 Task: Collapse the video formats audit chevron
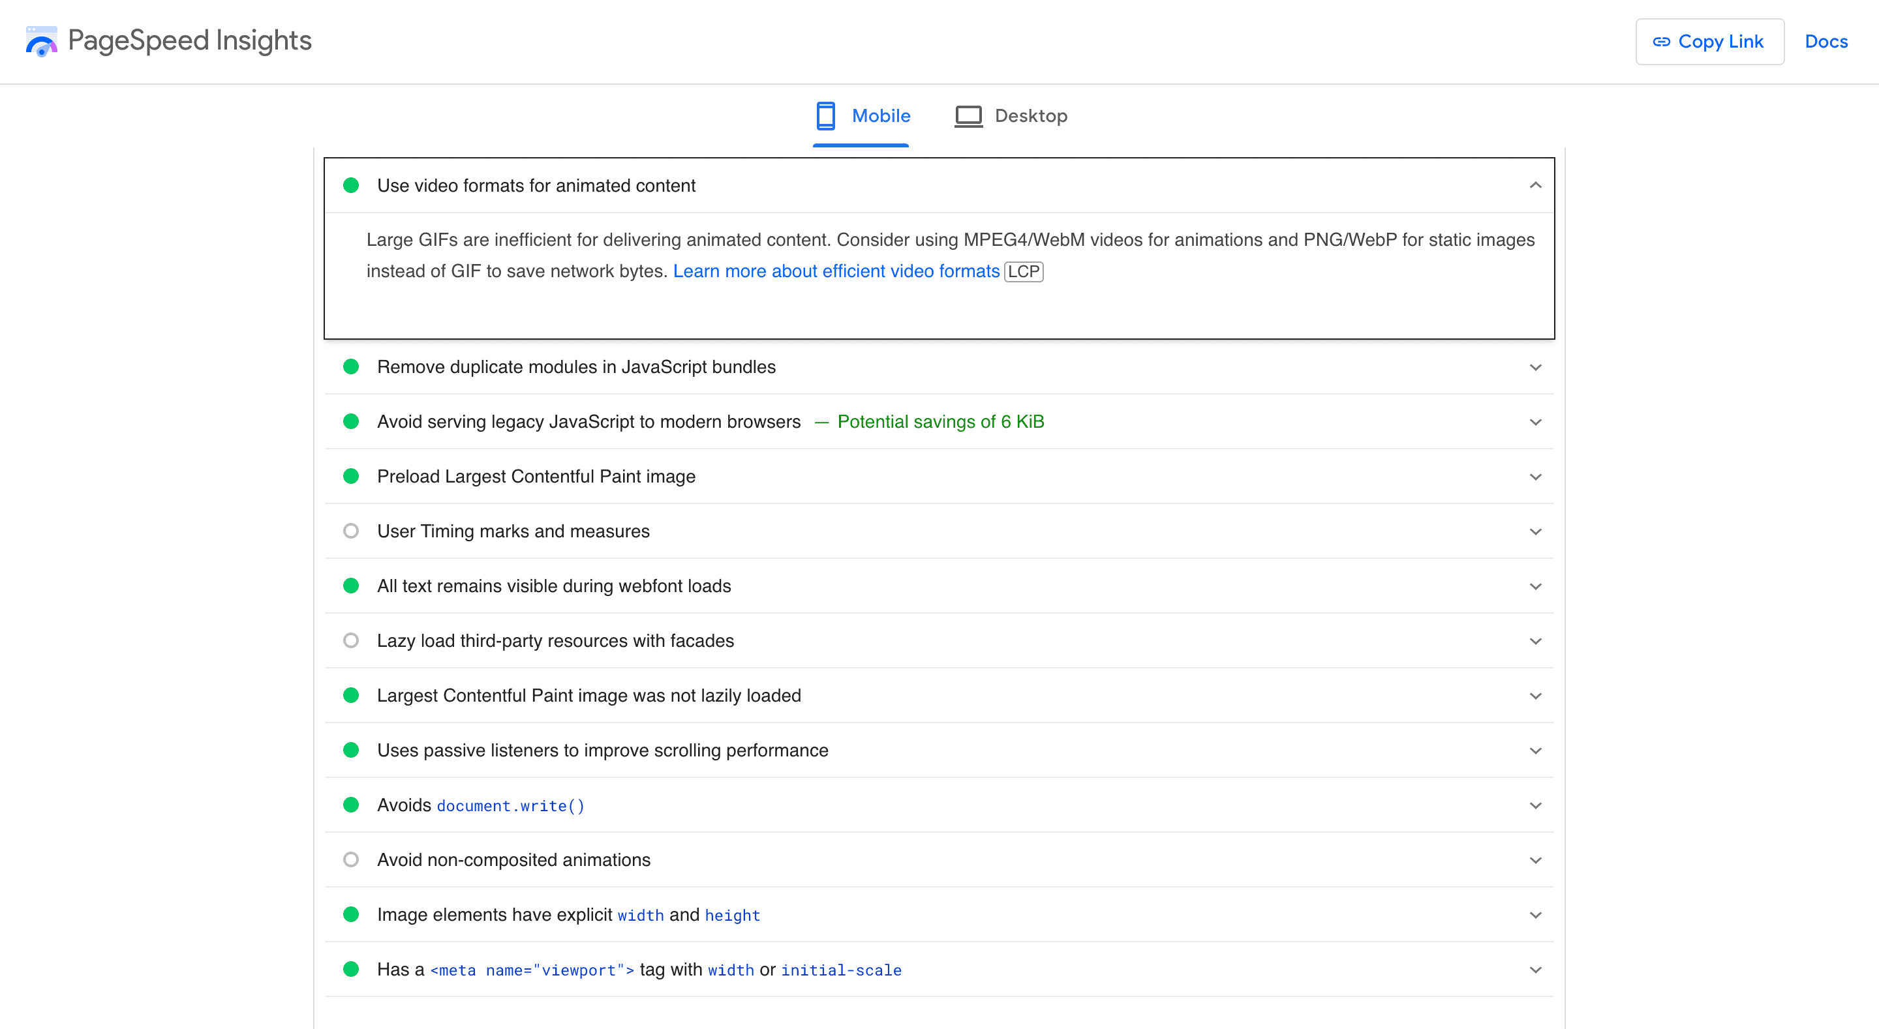pyautogui.click(x=1535, y=185)
